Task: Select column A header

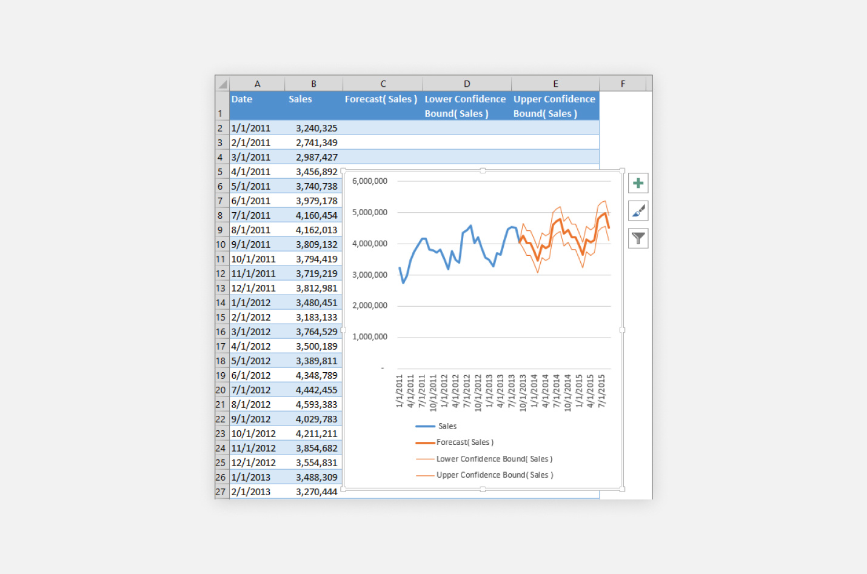Action: point(257,83)
